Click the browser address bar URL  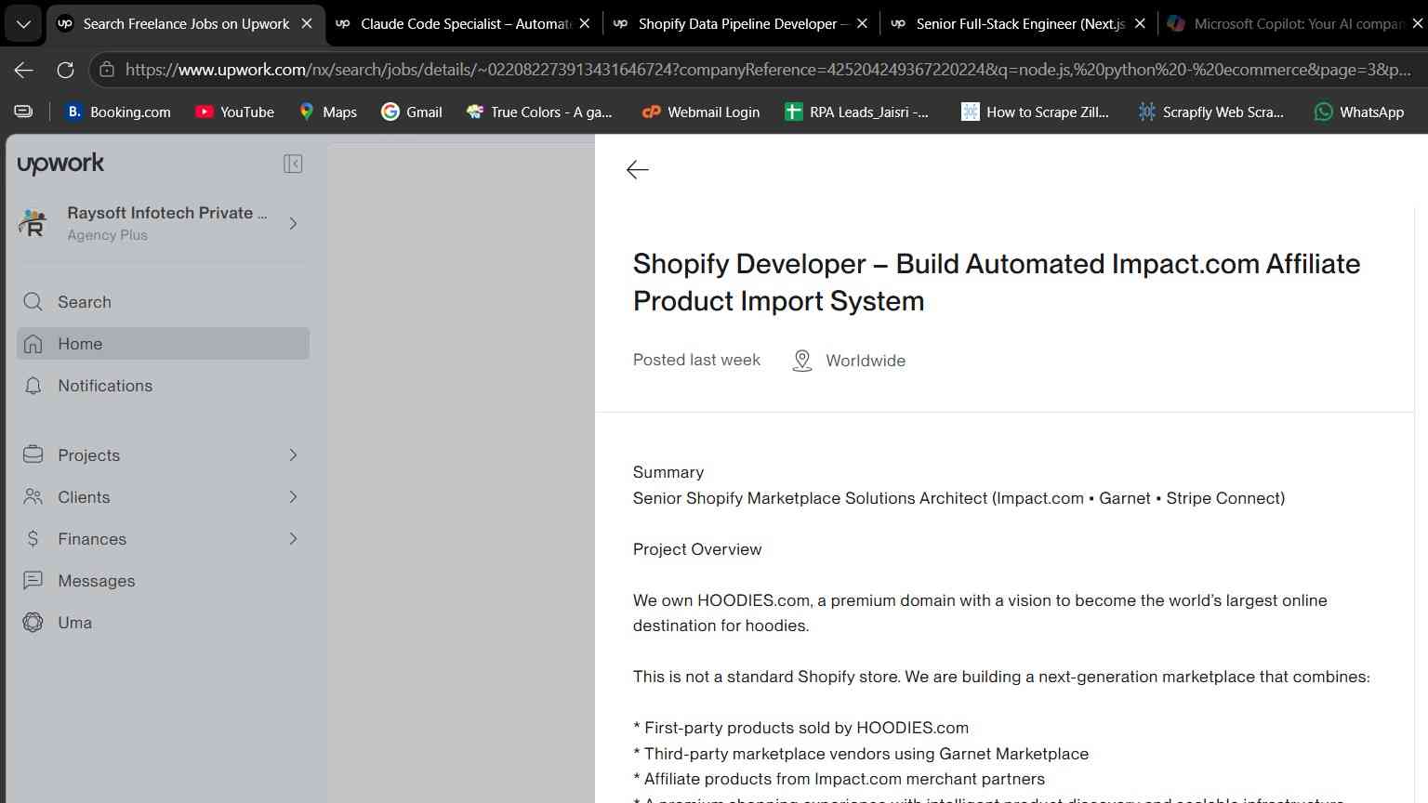(768, 70)
